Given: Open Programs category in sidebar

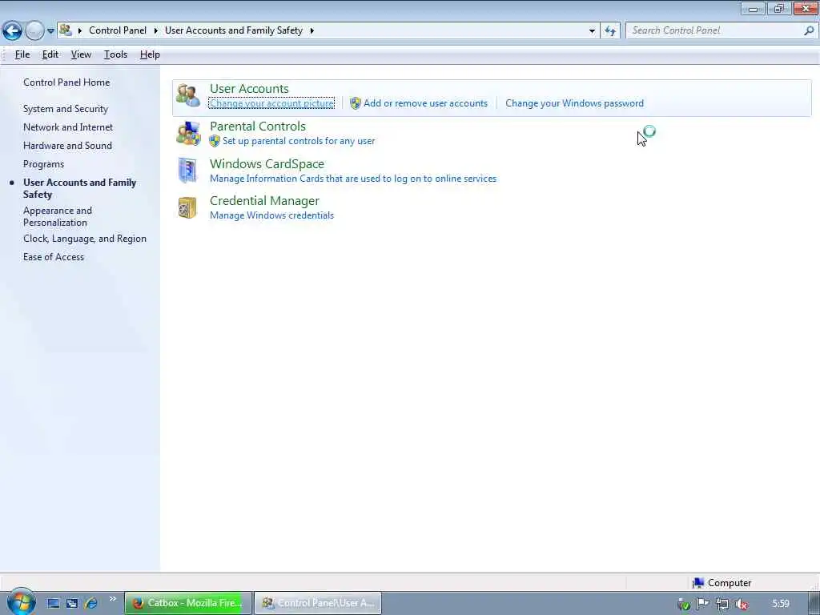Looking at the screenshot, I should point(43,164).
